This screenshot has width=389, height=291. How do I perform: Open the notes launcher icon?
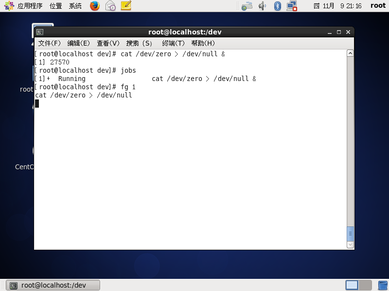pyautogui.click(x=126, y=6)
